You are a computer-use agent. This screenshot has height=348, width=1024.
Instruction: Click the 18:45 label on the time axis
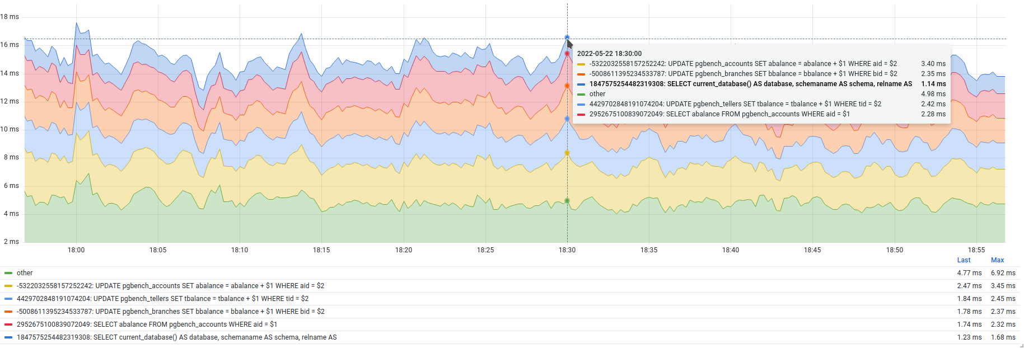(812, 250)
